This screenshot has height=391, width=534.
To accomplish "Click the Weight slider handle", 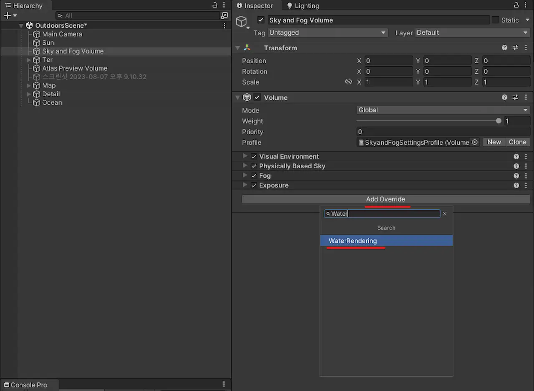I will tap(499, 121).
